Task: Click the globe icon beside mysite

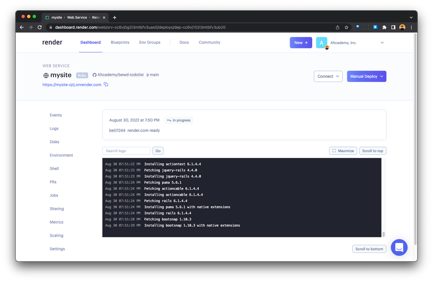Action: click(x=46, y=75)
